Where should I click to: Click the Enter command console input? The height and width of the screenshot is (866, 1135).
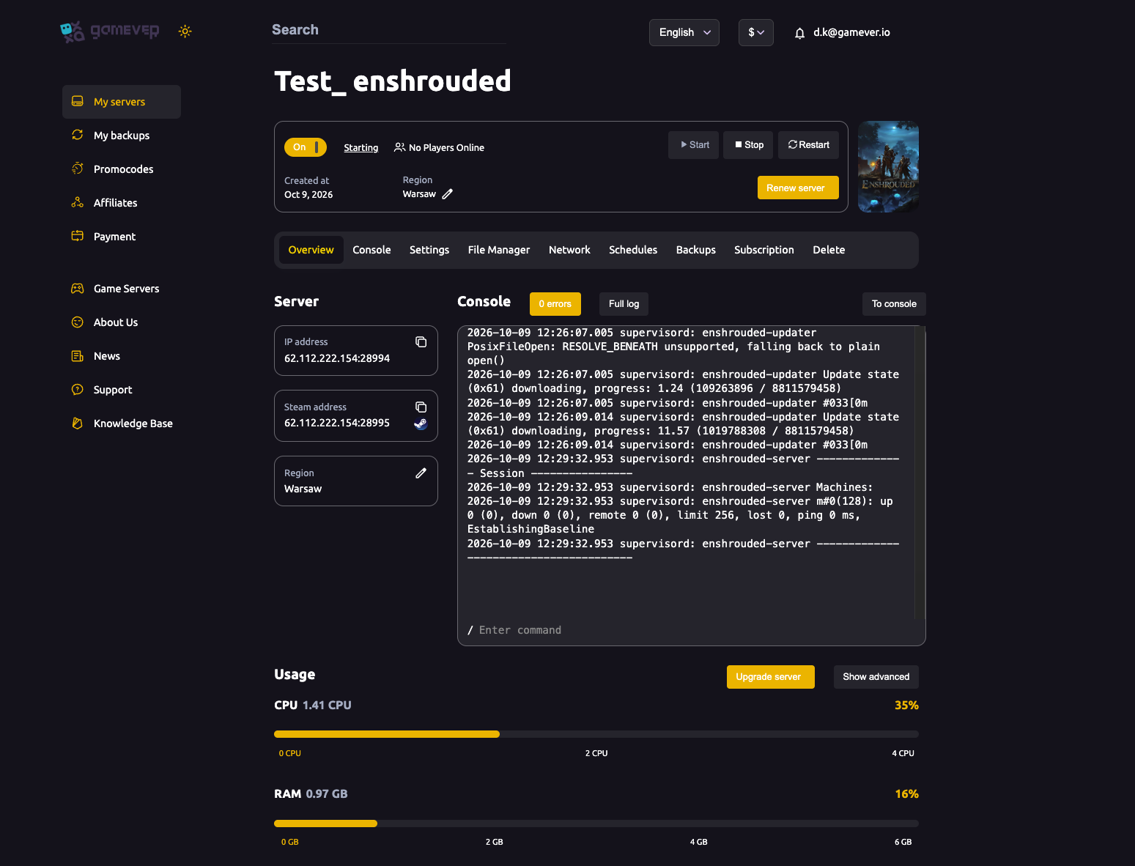click(x=691, y=630)
